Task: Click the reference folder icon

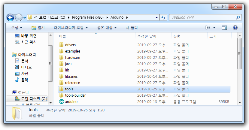Action: [61, 83]
